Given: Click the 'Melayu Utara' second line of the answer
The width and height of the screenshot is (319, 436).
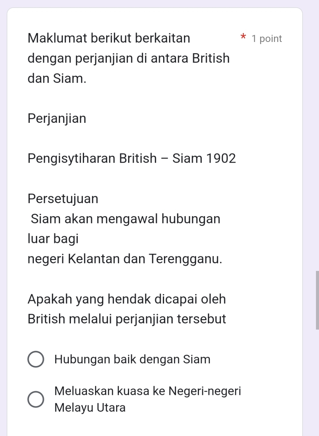Looking at the screenshot, I should click(90, 407).
